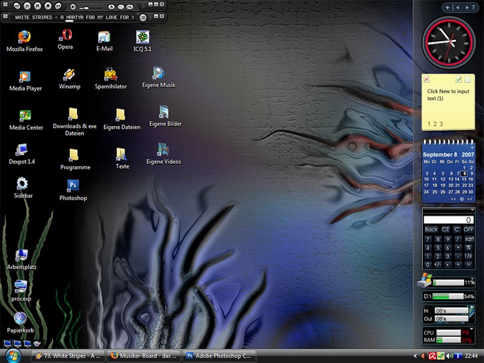The height and width of the screenshot is (363, 484).
Task: Click OFF on calculator gadget
Action: tap(468, 229)
